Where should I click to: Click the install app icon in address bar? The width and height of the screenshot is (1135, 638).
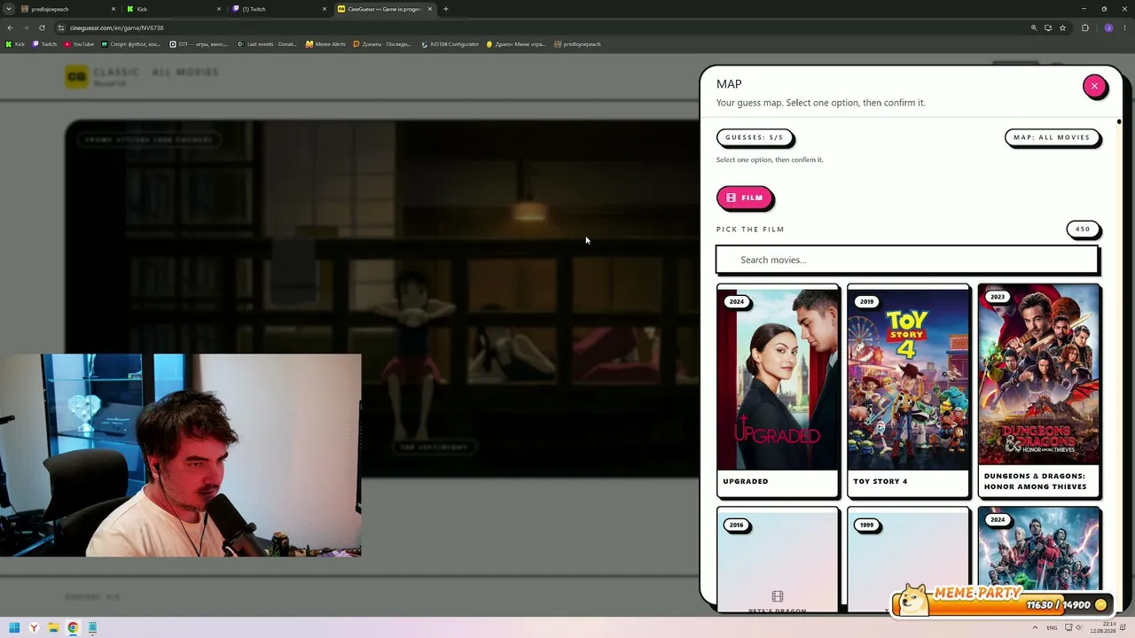tap(1048, 27)
